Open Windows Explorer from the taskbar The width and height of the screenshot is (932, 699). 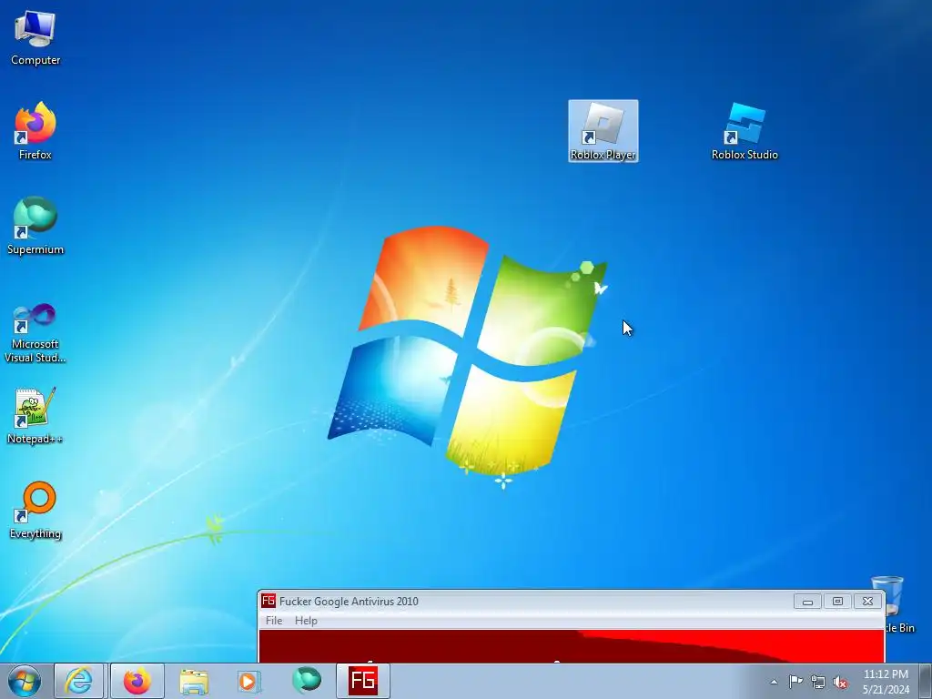(x=194, y=681)
